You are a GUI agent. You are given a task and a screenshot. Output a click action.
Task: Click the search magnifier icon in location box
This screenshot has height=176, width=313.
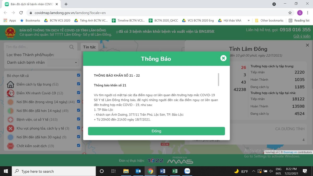(71, 47)
